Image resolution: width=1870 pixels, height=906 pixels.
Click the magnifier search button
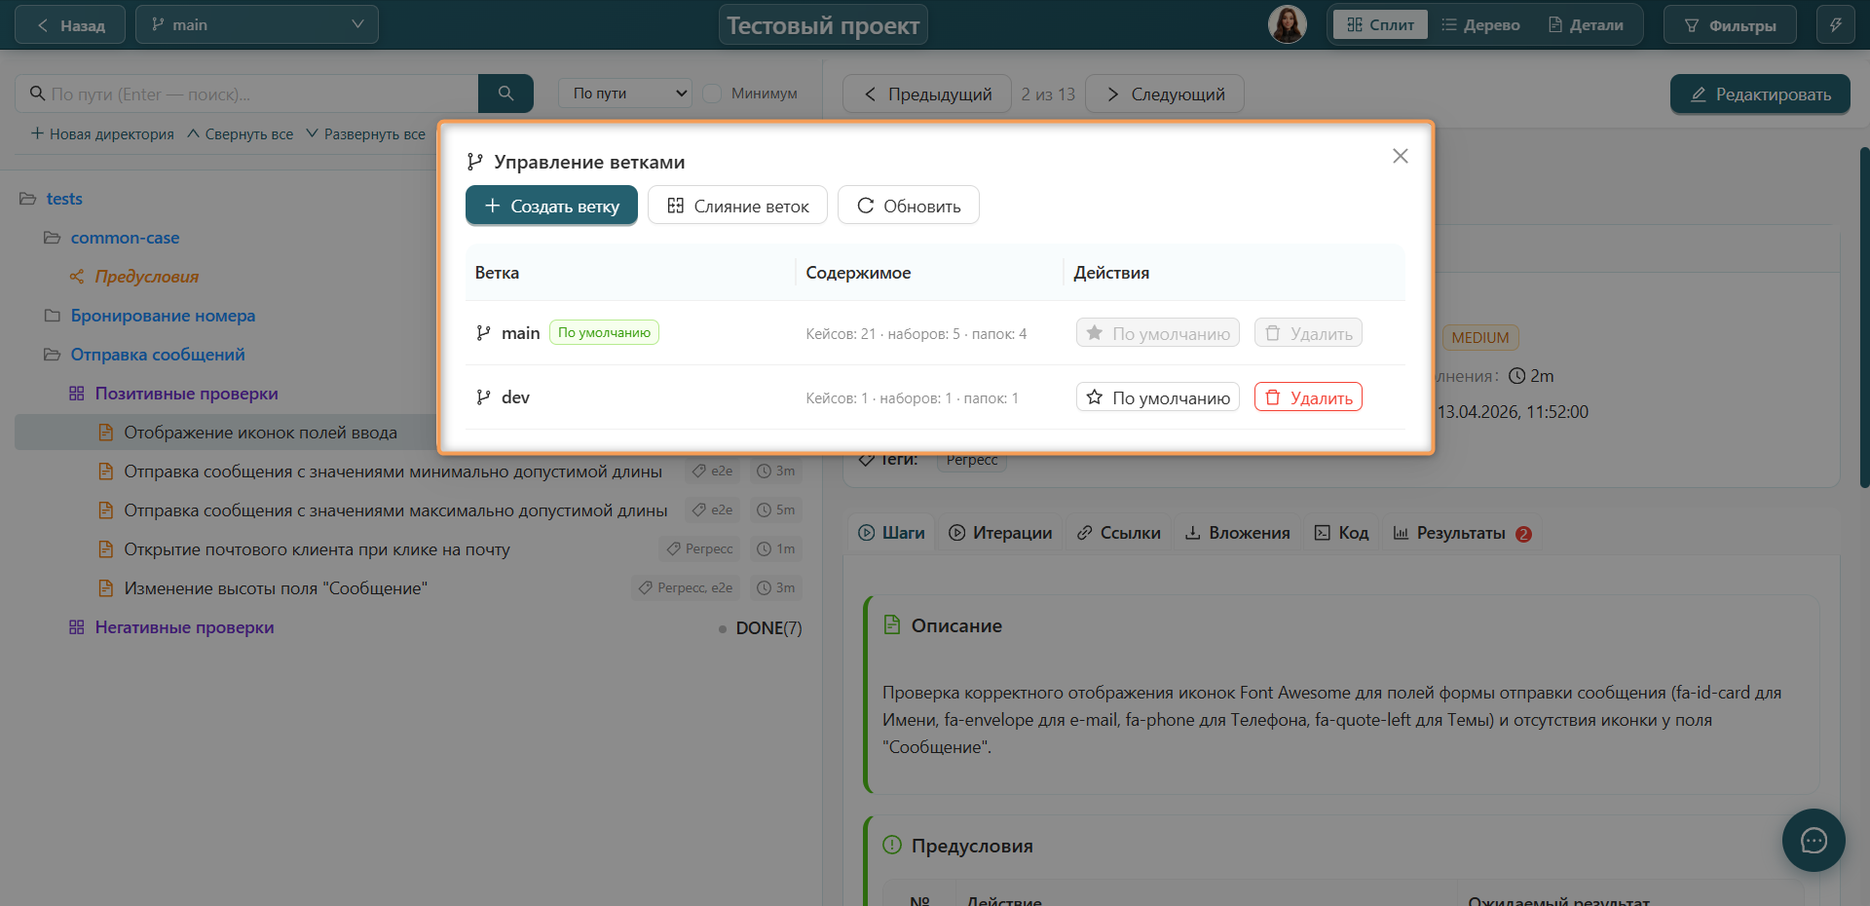(505, 94)
